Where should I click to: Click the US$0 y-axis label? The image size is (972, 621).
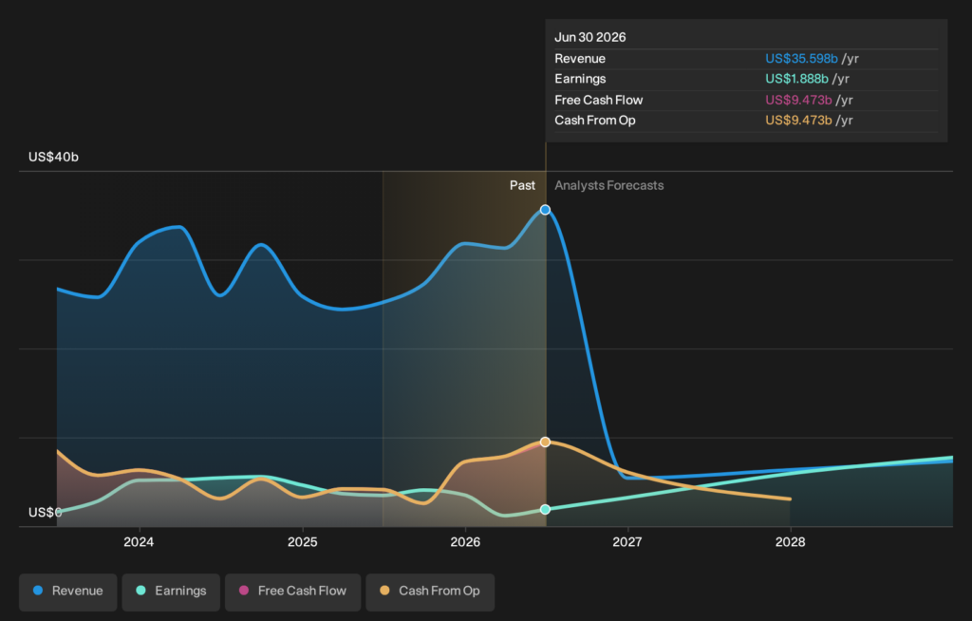(46, 513)
